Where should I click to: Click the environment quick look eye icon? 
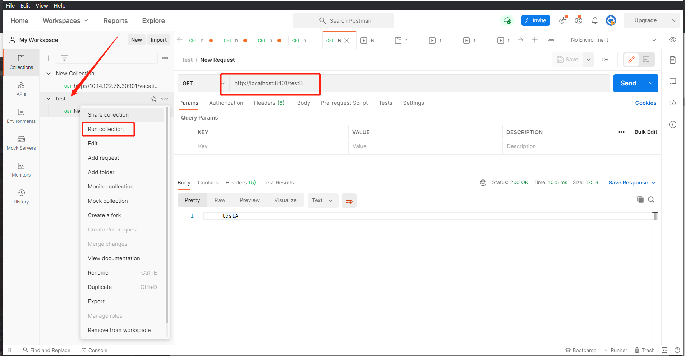coord(673,40)
